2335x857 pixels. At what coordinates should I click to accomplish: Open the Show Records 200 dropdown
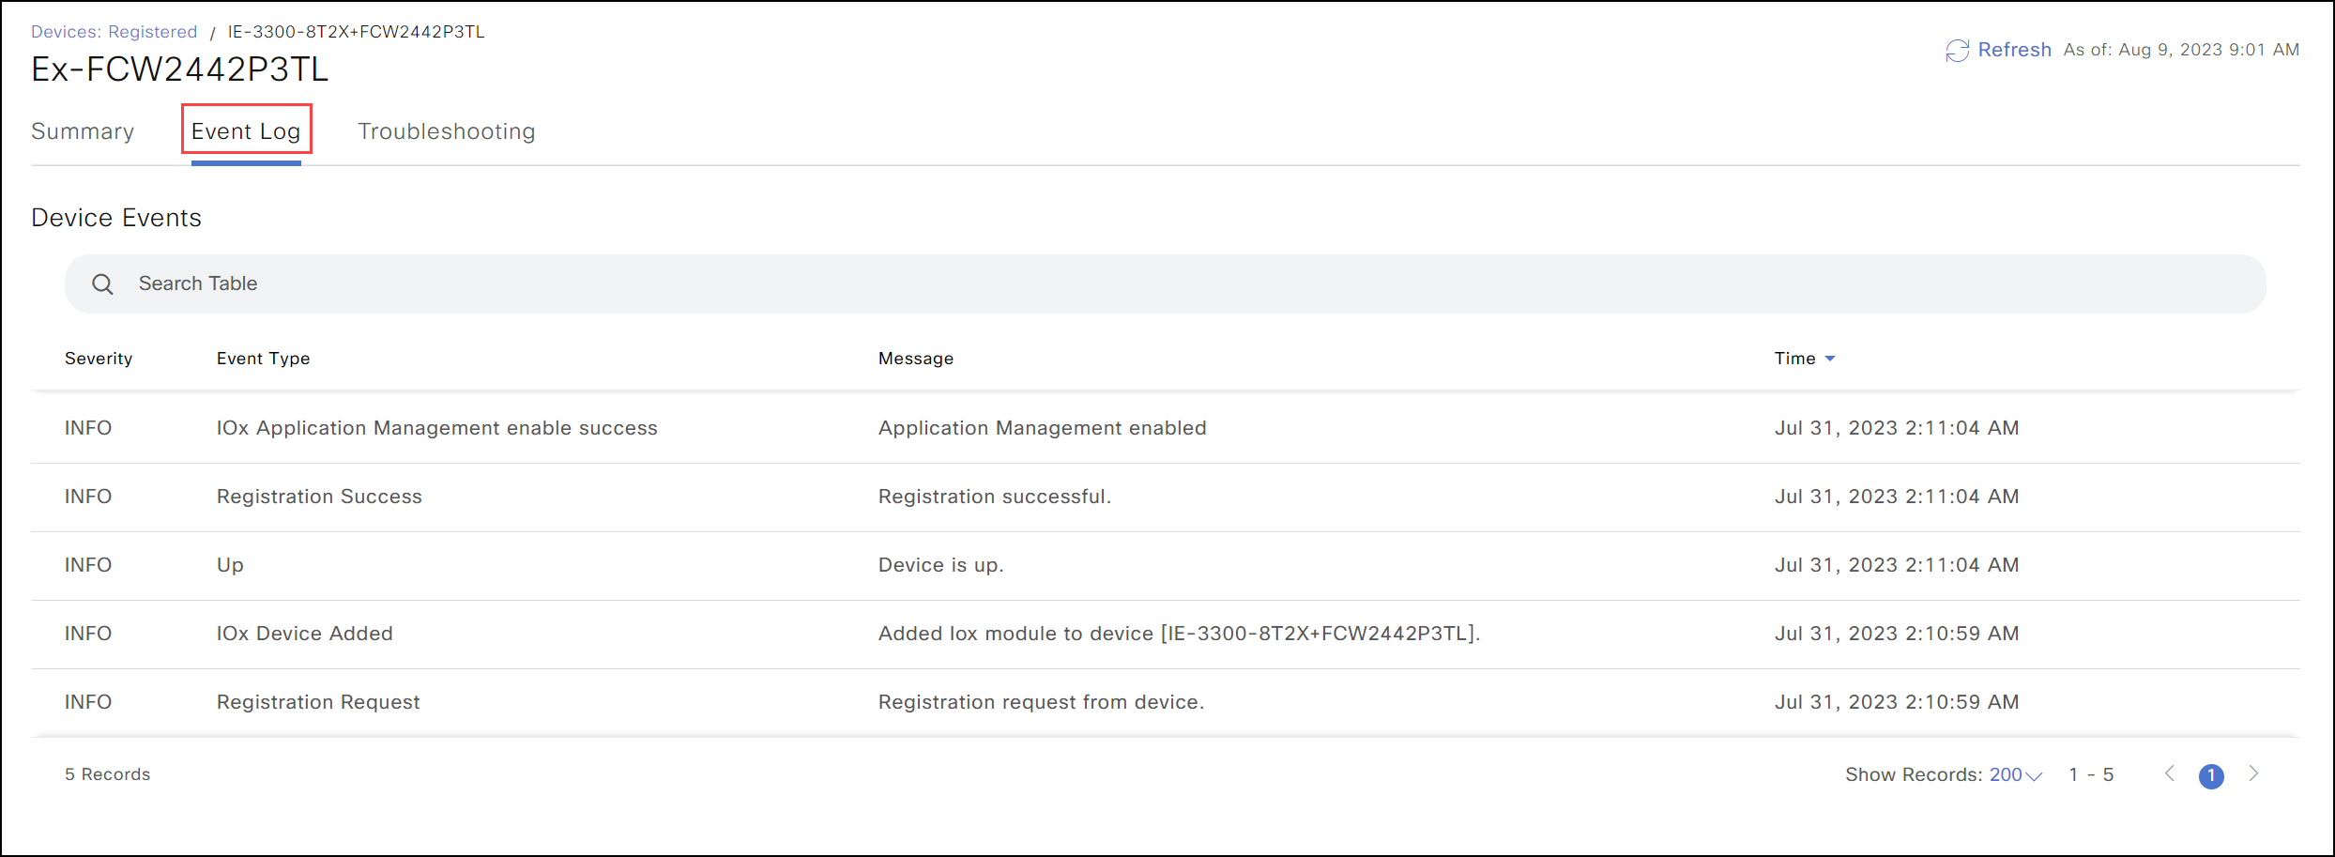click(2015, 774)
